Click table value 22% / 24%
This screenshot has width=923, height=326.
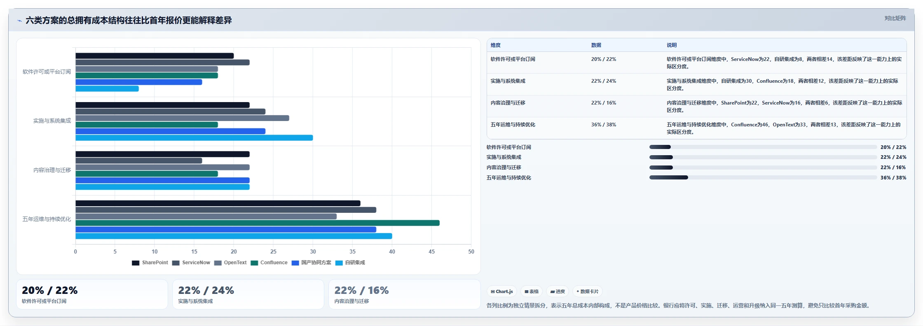(604, 81)
